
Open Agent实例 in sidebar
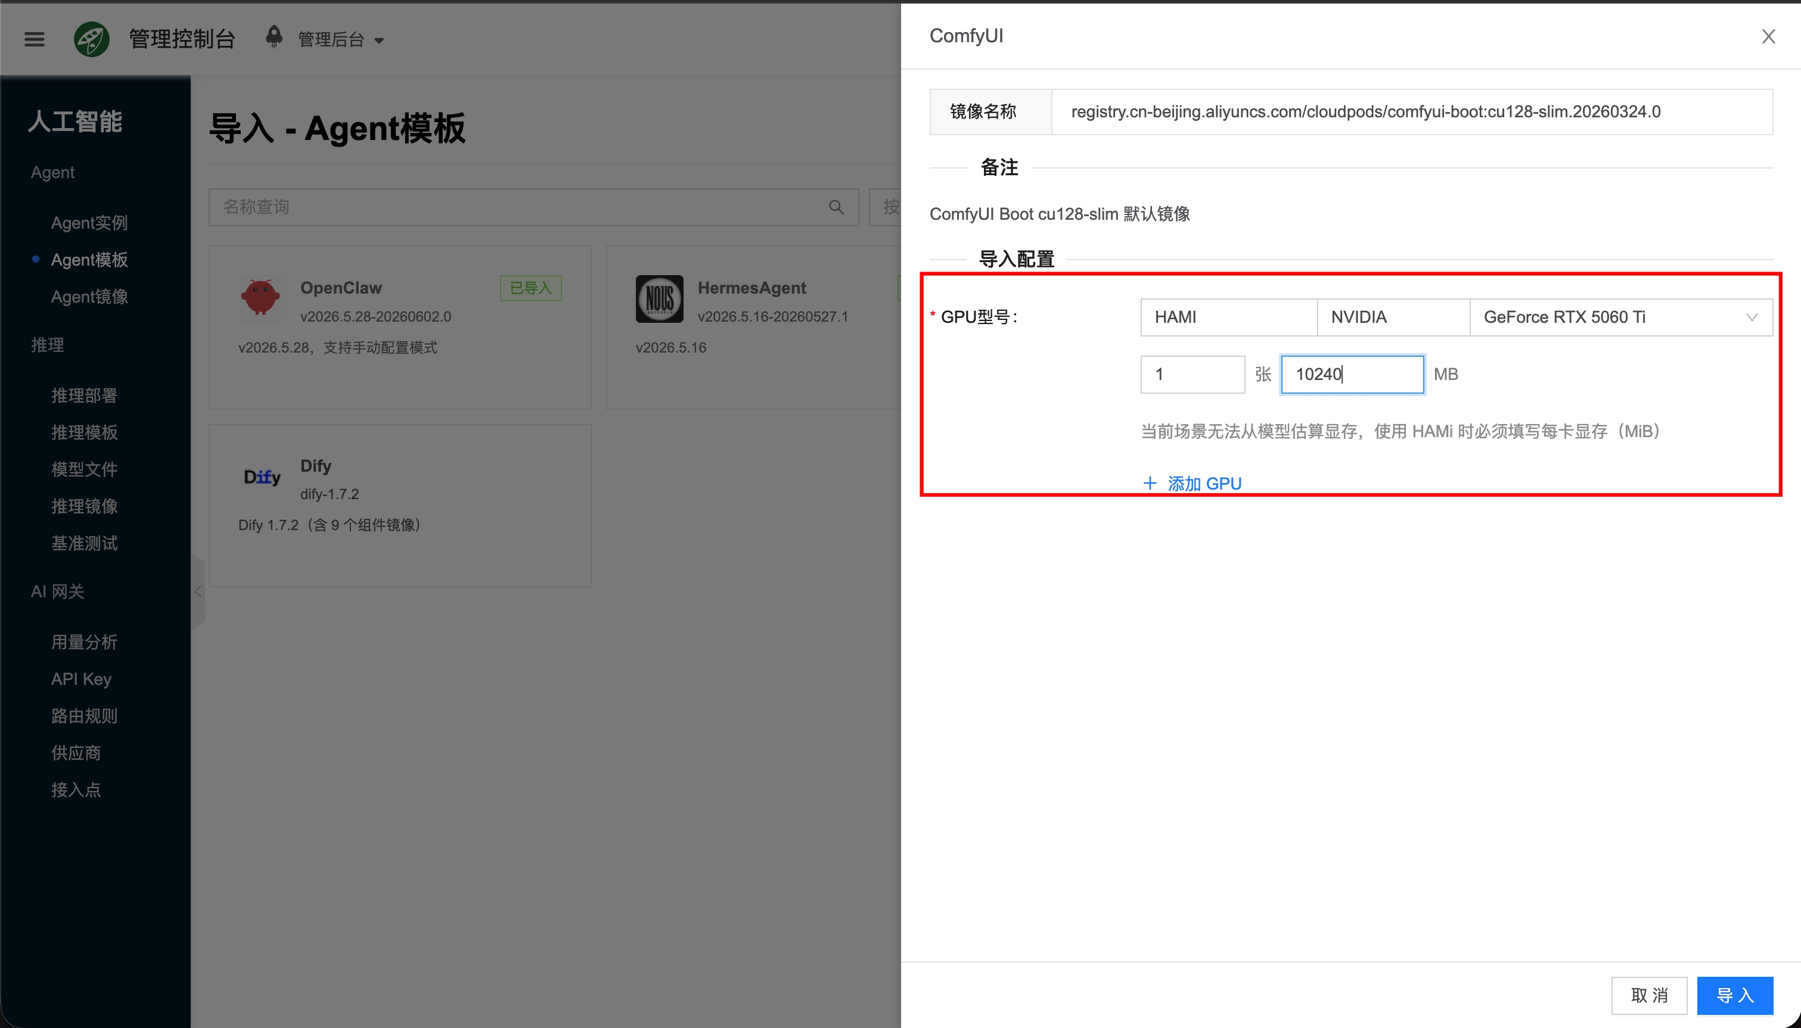[89, 223]
